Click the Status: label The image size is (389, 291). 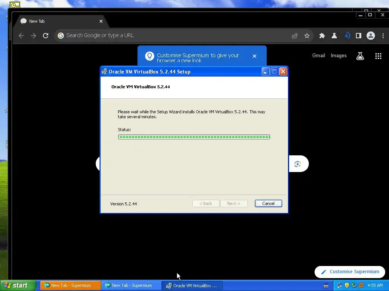(x=124, y=130)
